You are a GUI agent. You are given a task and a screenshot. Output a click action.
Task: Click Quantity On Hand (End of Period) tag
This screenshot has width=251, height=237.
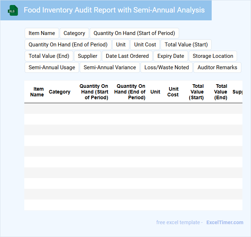click(x=68, y=45)
